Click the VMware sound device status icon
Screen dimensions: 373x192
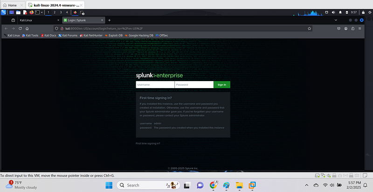point(329,176)
